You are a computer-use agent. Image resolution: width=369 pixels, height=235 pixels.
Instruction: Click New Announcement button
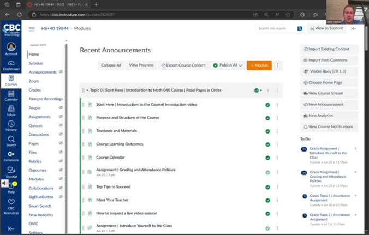tap(329, 104)
